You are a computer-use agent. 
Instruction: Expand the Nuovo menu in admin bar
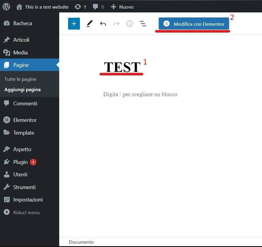click(x=122, y=7)
